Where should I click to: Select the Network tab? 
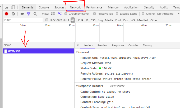pyautogui.click(x=75, y=7)
